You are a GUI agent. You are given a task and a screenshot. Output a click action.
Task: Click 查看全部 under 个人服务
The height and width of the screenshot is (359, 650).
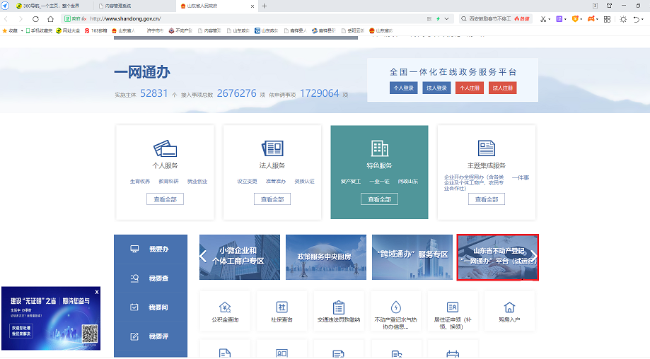pyautogui.click(x=165, y=199)
